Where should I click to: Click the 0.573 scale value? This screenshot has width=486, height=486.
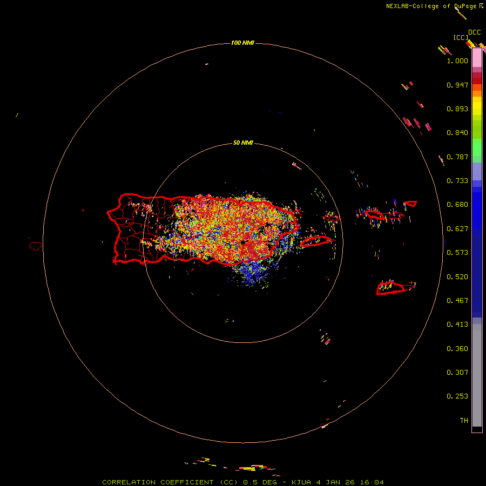pos(457,253)
